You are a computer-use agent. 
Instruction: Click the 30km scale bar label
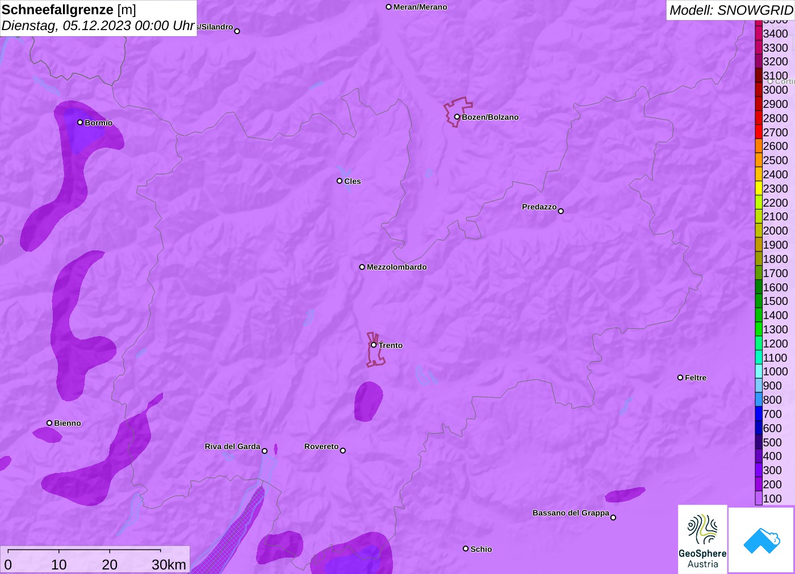(x=169, y=564)
